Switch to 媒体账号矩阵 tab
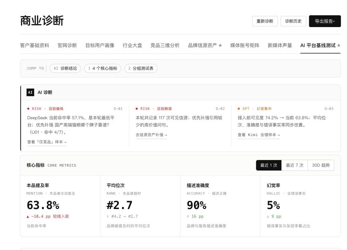This screenshot has width=347, height=250. click(245, 45)
